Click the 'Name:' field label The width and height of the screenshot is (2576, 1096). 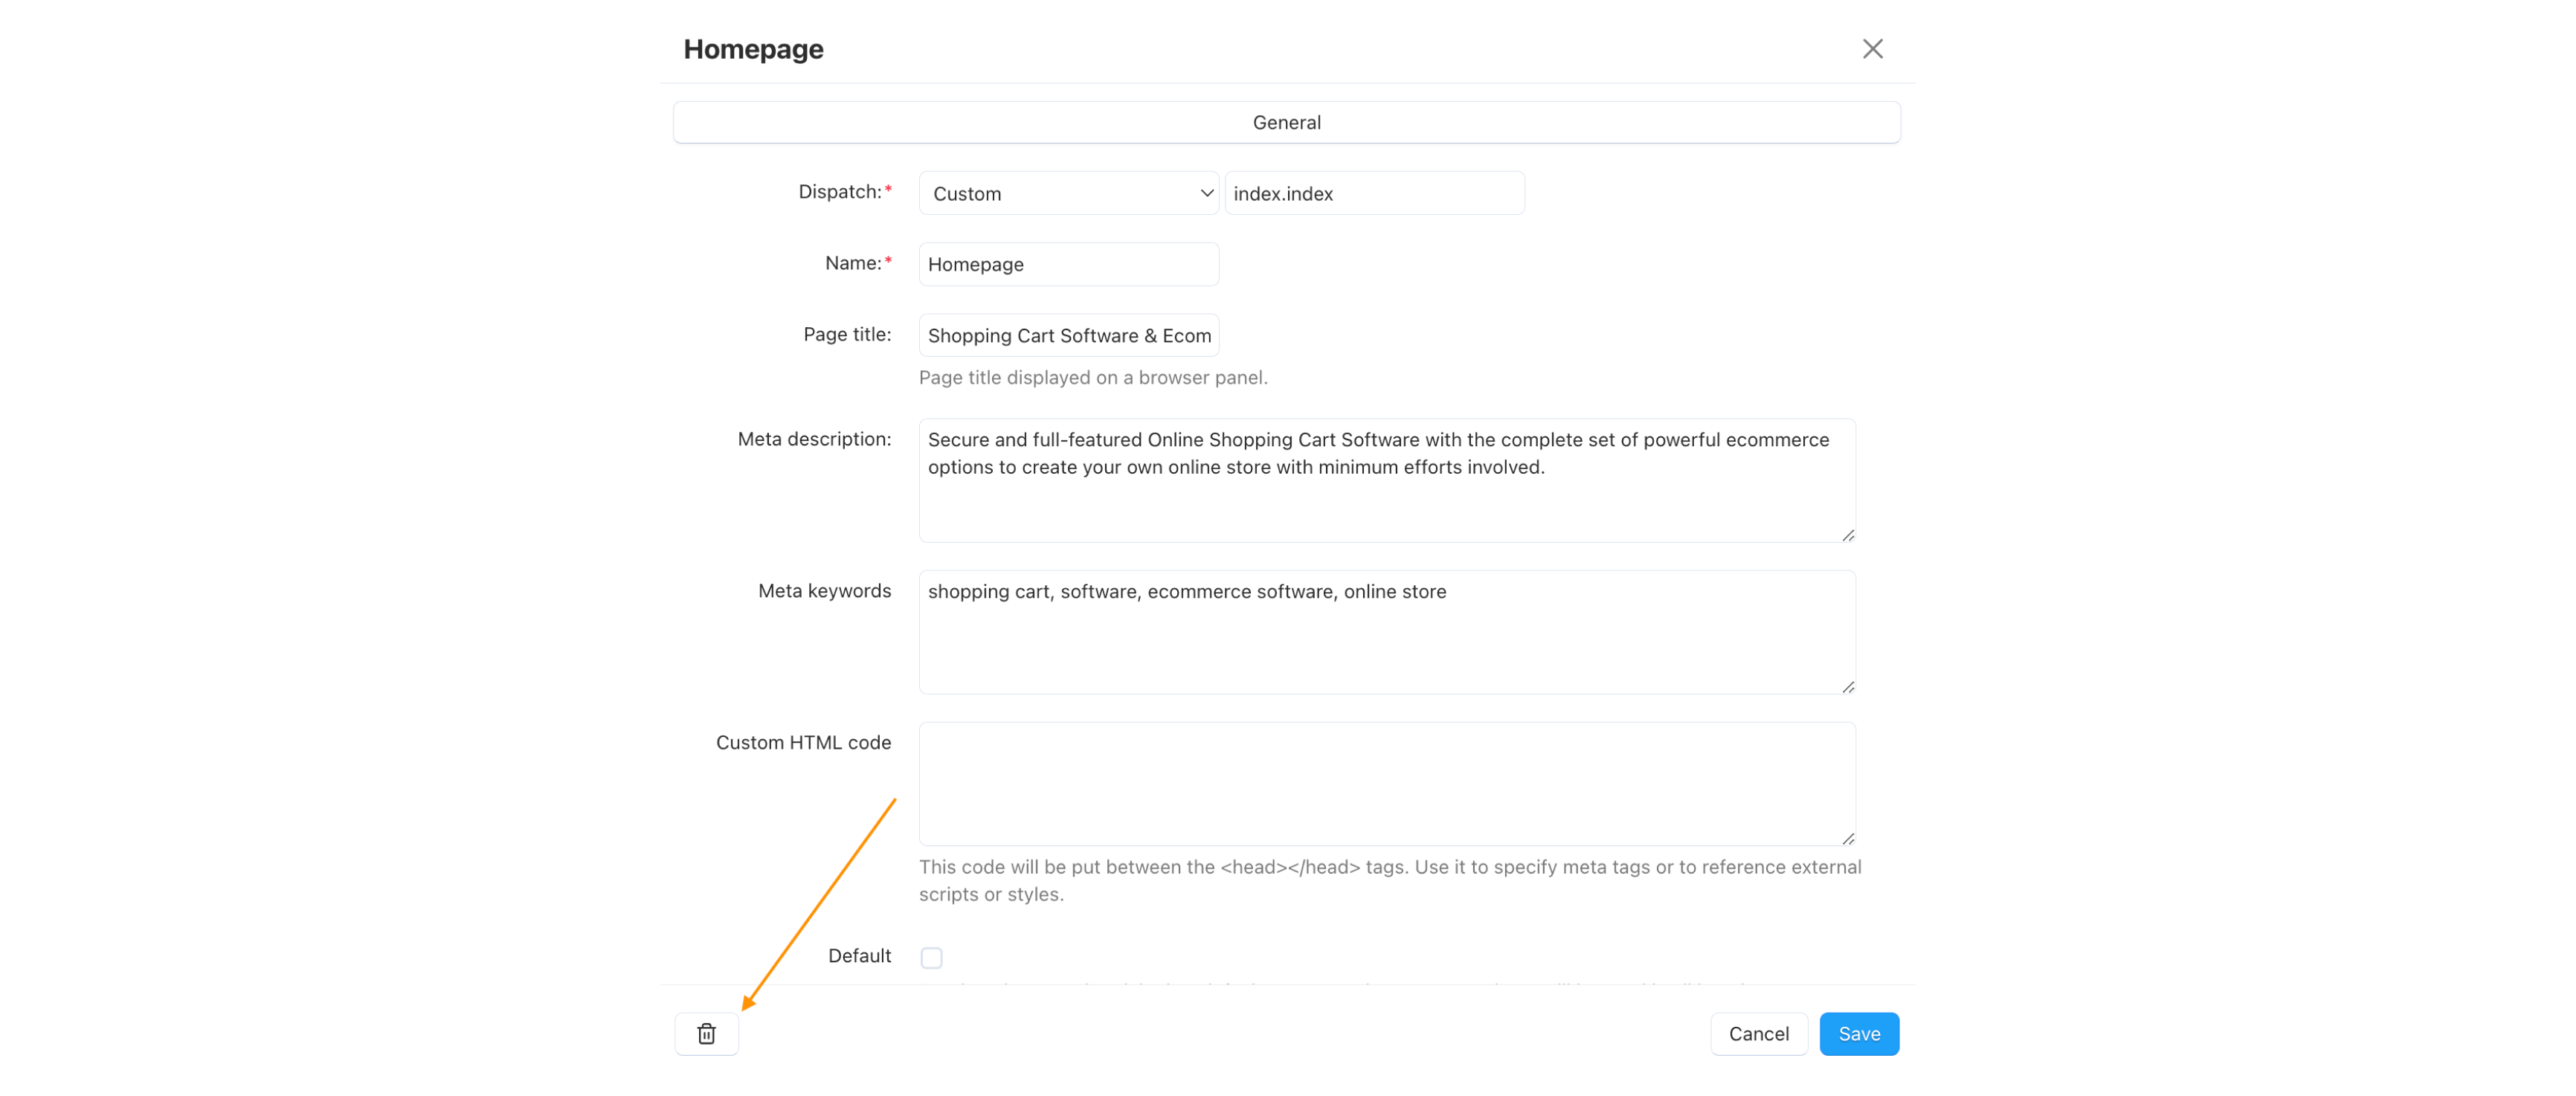[x=858, y=262]
